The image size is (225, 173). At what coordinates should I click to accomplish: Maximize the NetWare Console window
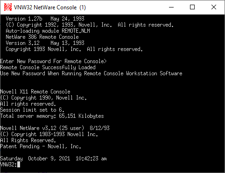click(192, 7)
